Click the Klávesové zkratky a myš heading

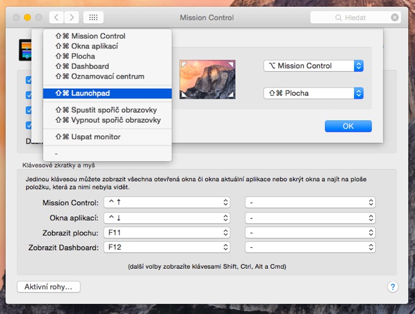coord(58,165)
